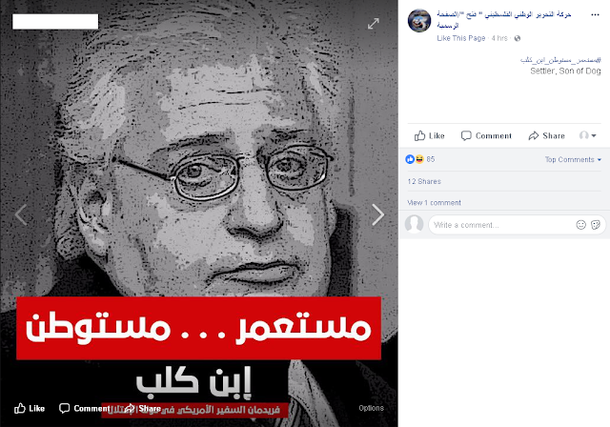
Task: Go to the previous photo arrow
Action: point(21,214)
